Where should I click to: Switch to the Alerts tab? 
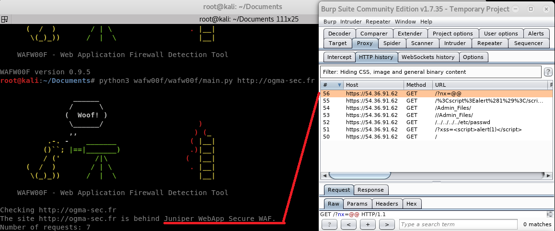pyautogui.click(x=536, y=34)
